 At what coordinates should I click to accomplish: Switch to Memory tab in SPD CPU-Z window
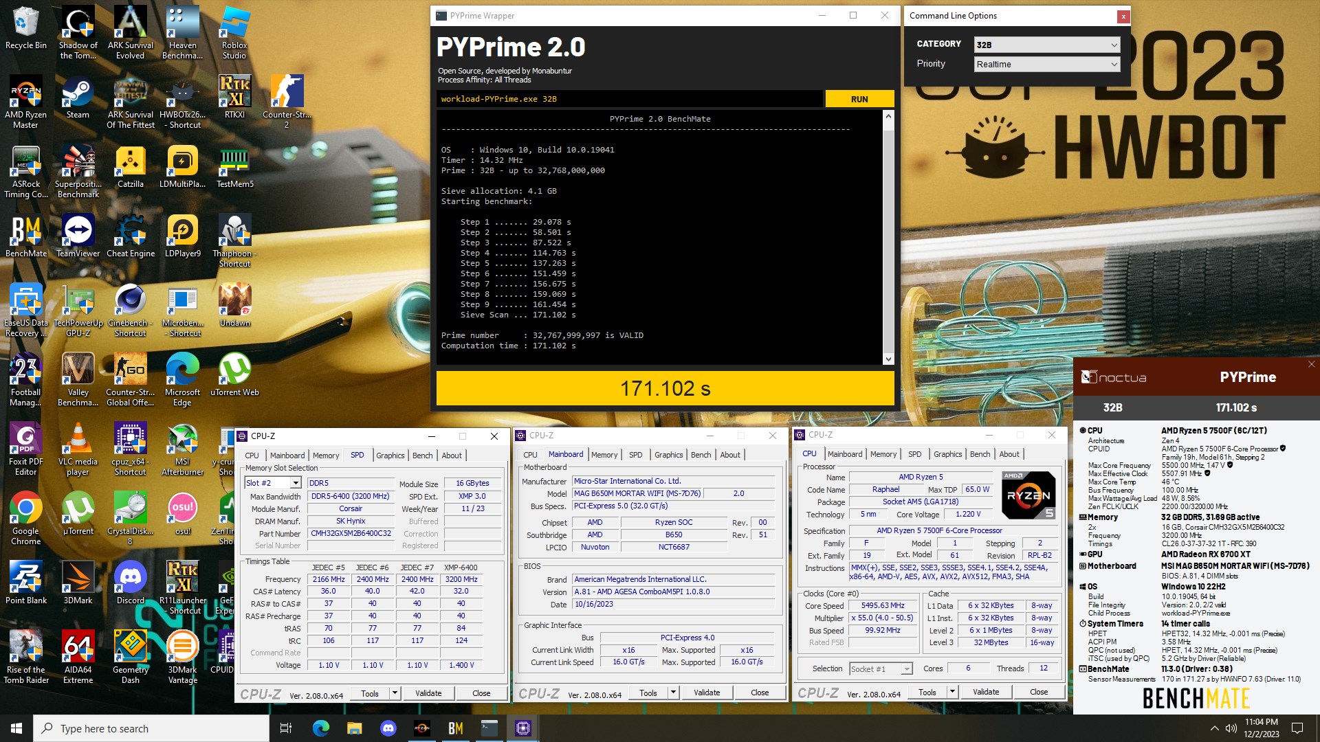326,456
